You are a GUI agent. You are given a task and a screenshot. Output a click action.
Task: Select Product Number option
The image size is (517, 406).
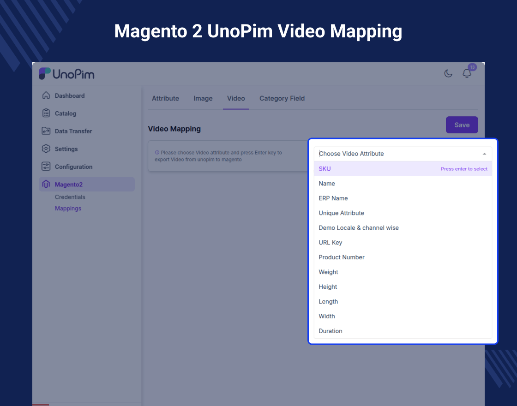(x=403, y=257)
